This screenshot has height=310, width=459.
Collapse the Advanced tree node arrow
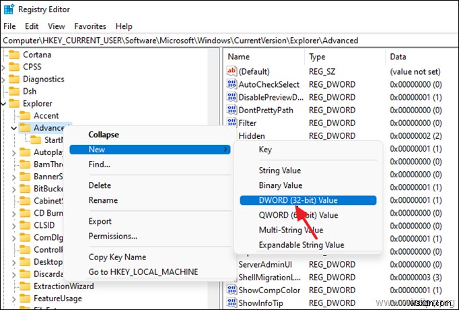[x=13, y=128]
